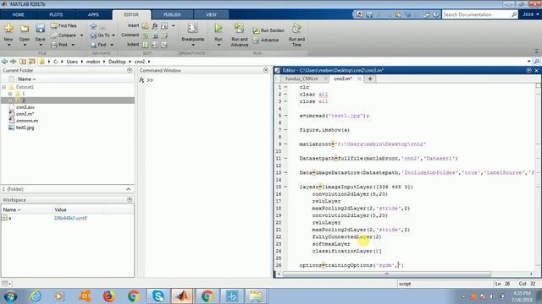Open Firefox from the taskbar
Viewport: 542px width, 304px height.
pos(108,296)
